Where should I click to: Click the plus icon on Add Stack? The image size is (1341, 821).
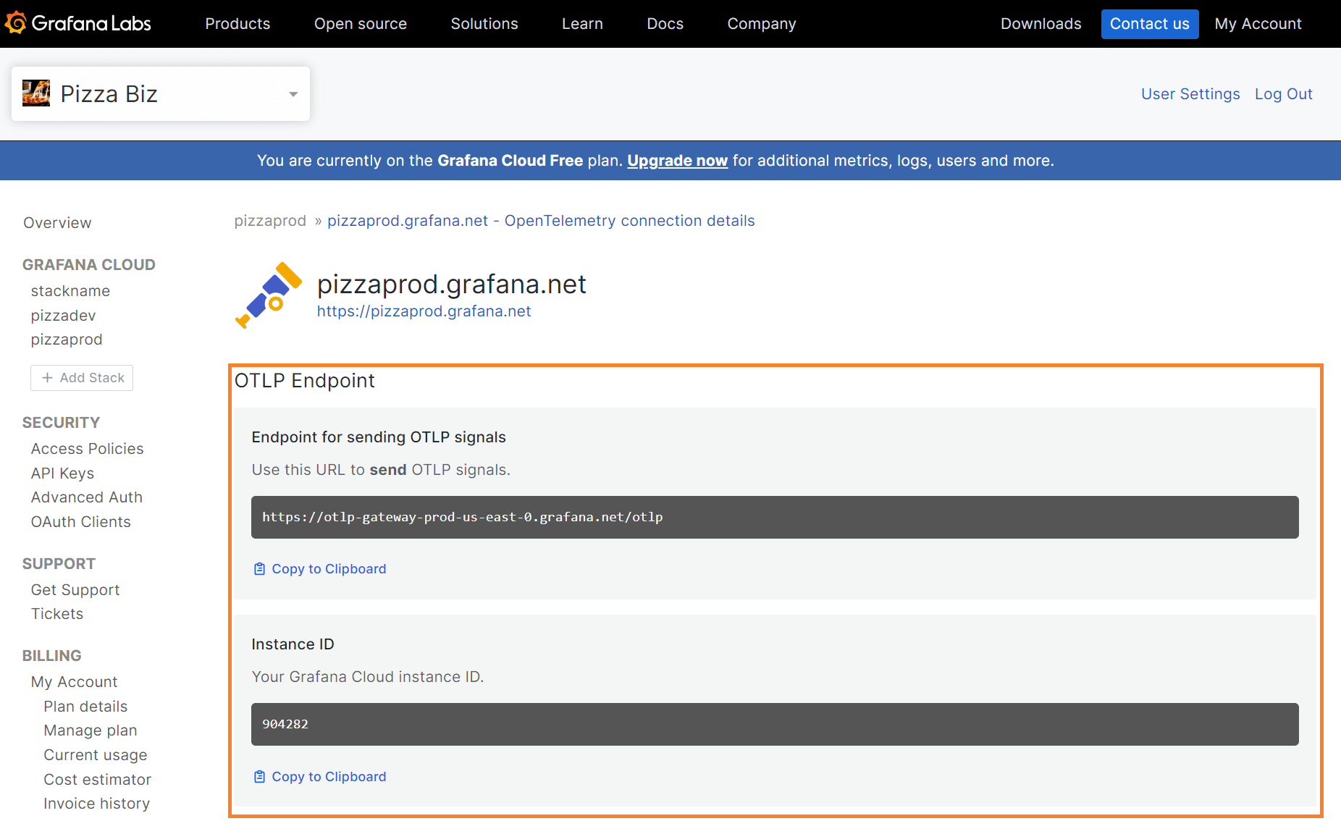[48, 378]
